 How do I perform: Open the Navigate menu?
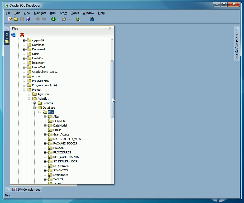pyautogui.click(x=40, y=13)
